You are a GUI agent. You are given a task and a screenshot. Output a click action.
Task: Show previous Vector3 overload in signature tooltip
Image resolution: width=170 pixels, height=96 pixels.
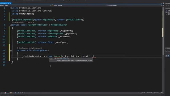[x=50, y=59]
